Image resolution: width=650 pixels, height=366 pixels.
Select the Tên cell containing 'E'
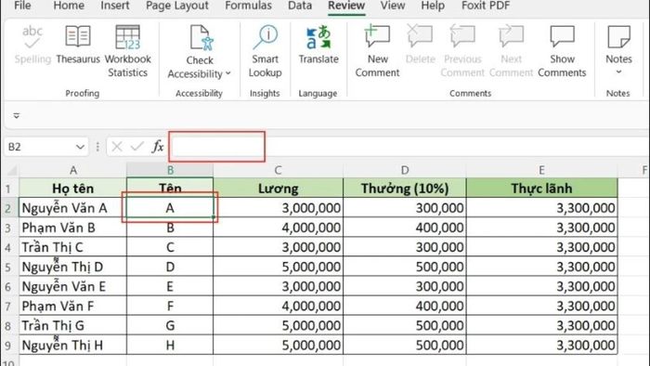(170, 286)
